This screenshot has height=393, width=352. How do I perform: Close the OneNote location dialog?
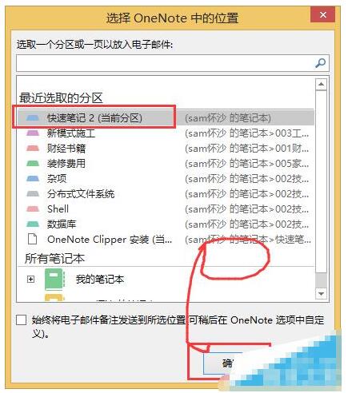pyautogui.click(x=322, y=14)
